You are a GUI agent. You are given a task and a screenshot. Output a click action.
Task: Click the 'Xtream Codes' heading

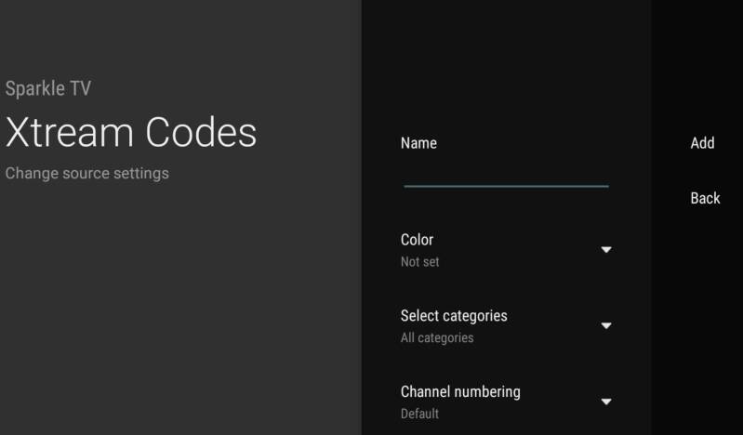[x=131, y=132]
